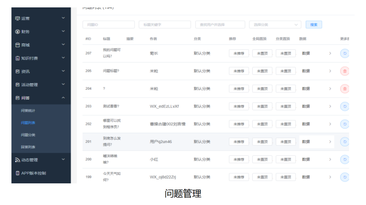The height and width of the screenshot is (205, 366).
Task: Open 问题列表 submenu item
Action: (x=28, y=123)
